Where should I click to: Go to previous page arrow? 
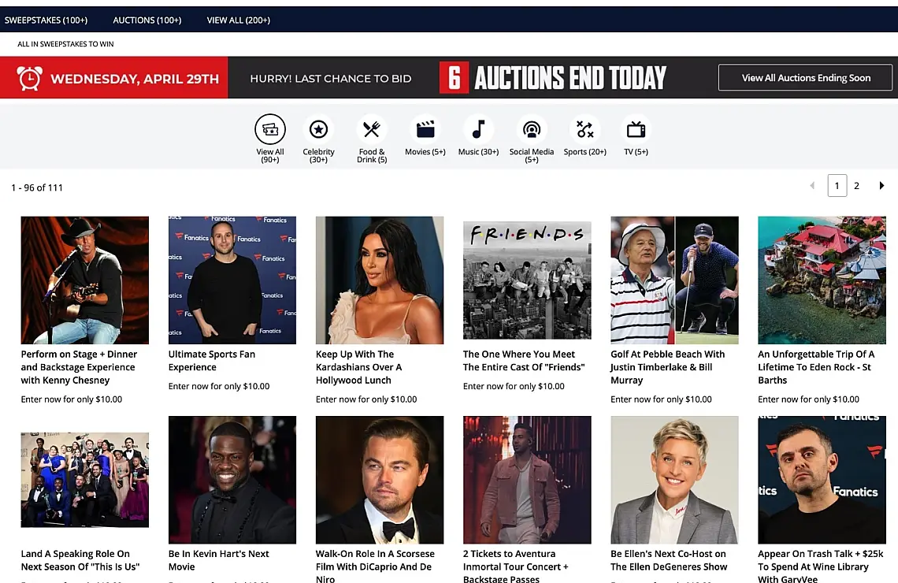point(812,186)
